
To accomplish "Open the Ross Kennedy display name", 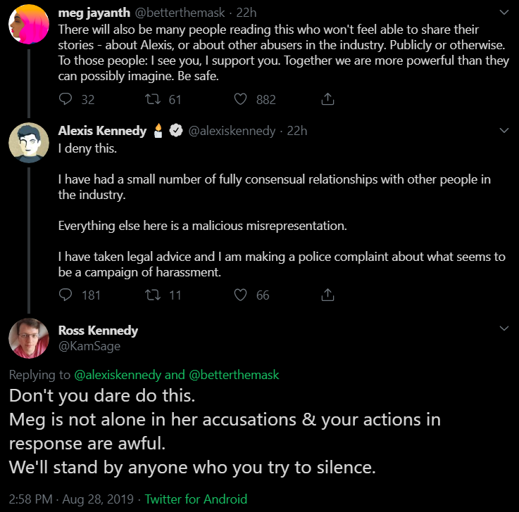I will click(98, 331).
